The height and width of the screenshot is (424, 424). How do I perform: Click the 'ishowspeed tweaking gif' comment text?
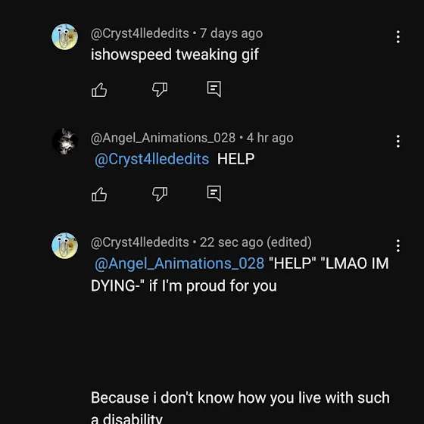[175, 55]
